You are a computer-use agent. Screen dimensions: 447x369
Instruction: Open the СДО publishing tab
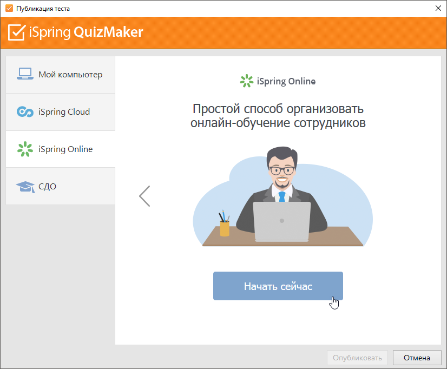tap(61, 186)
